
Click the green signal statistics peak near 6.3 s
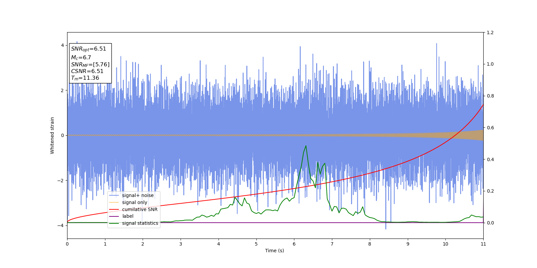tap(306, 146)
